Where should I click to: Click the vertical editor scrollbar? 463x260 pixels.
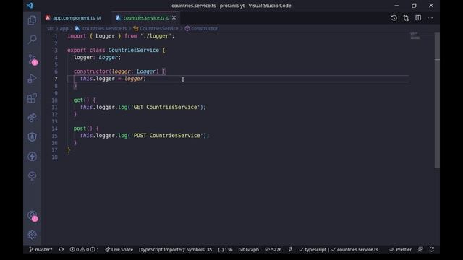437,100
